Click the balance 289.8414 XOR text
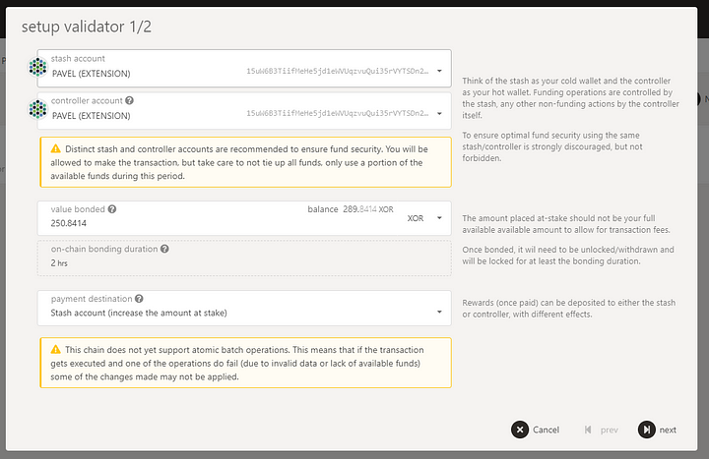709x459 pixels. tap(351, 209)
